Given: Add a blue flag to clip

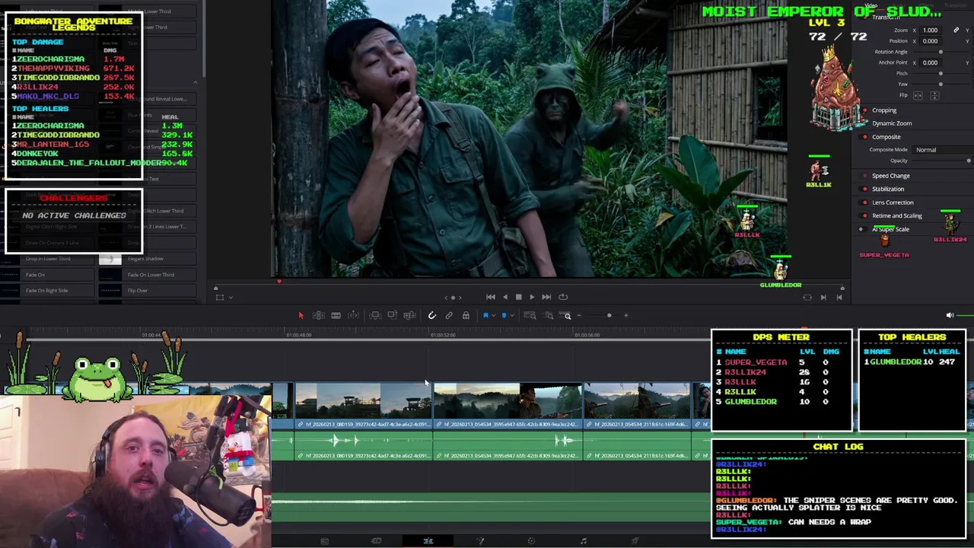Looking at the screenshot, I should pos(485,315).
